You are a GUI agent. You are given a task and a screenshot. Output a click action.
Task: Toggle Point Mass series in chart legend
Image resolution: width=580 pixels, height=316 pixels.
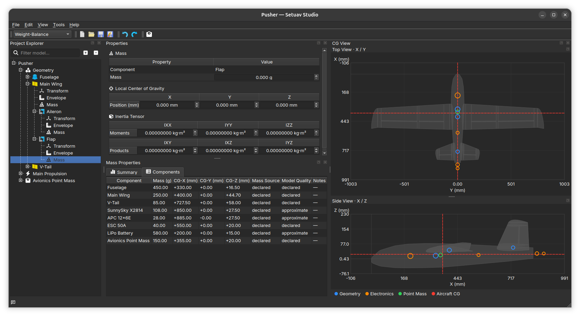pos(413,294)
